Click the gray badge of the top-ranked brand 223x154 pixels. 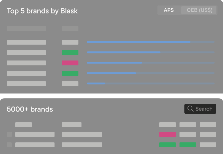tap(70, 42)
